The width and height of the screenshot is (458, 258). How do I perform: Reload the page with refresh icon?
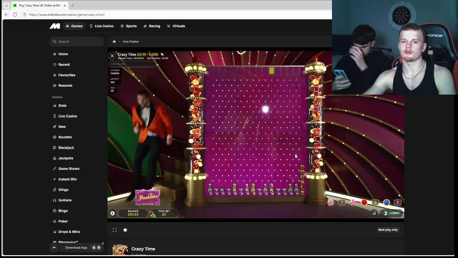click(15, 14)
